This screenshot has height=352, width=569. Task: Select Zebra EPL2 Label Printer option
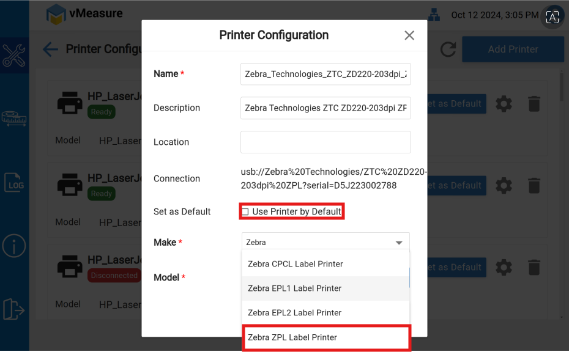325,313
